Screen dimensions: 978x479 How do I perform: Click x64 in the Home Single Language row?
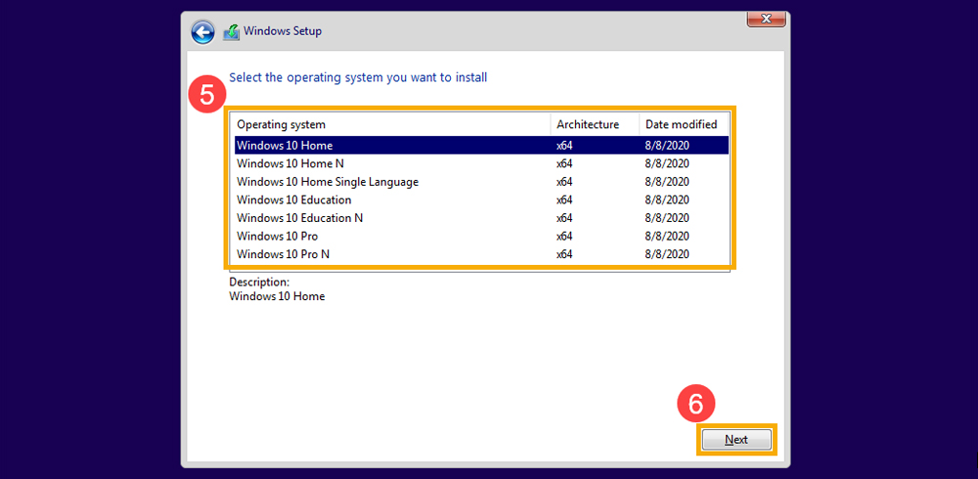pos(564,182)
